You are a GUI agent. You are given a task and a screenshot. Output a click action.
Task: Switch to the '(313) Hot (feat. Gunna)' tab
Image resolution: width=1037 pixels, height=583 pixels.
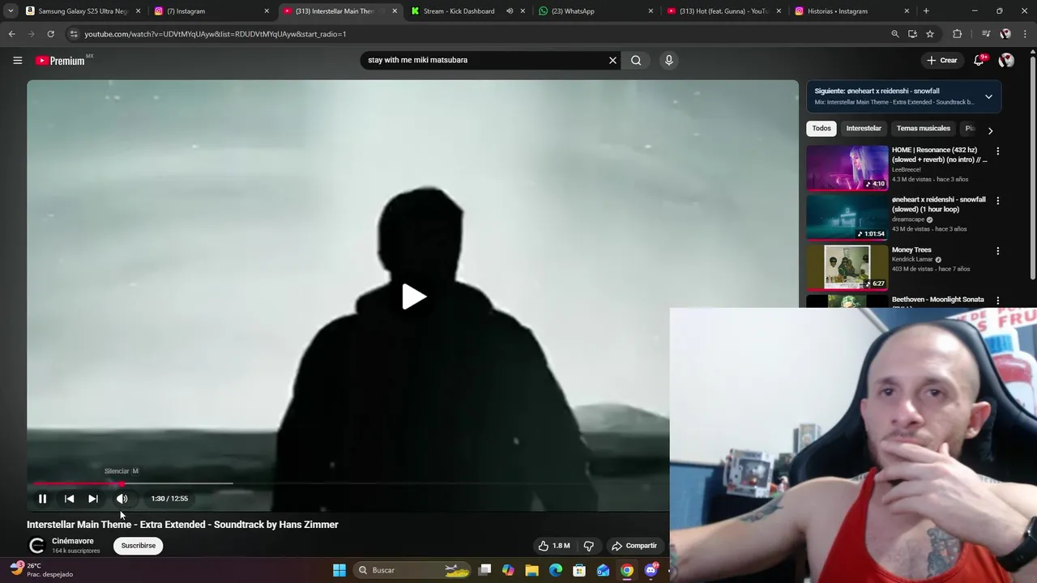723,11
